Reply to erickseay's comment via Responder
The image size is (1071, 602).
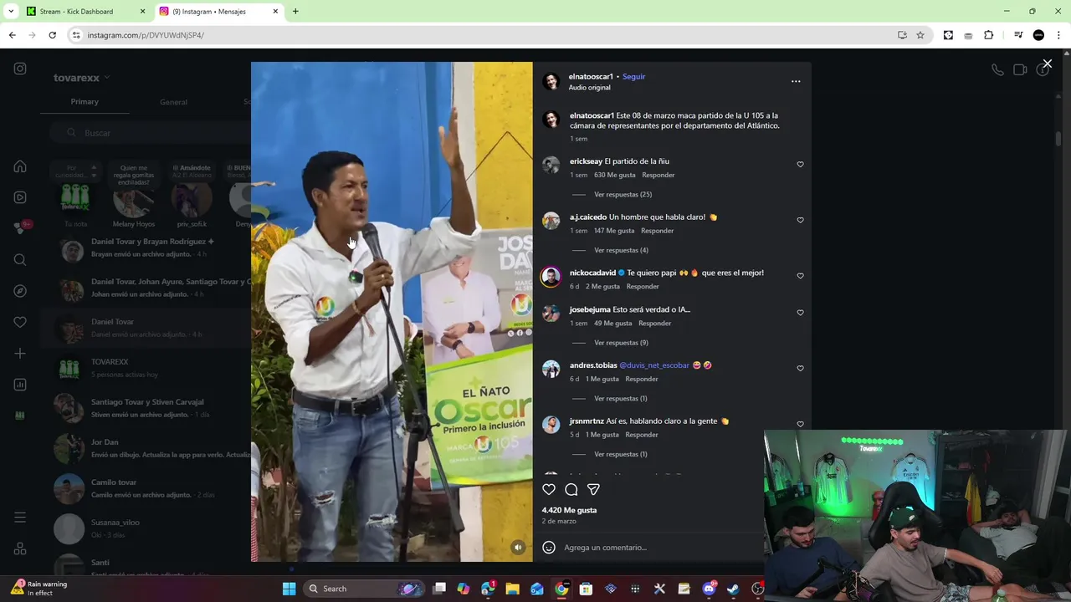658,175
